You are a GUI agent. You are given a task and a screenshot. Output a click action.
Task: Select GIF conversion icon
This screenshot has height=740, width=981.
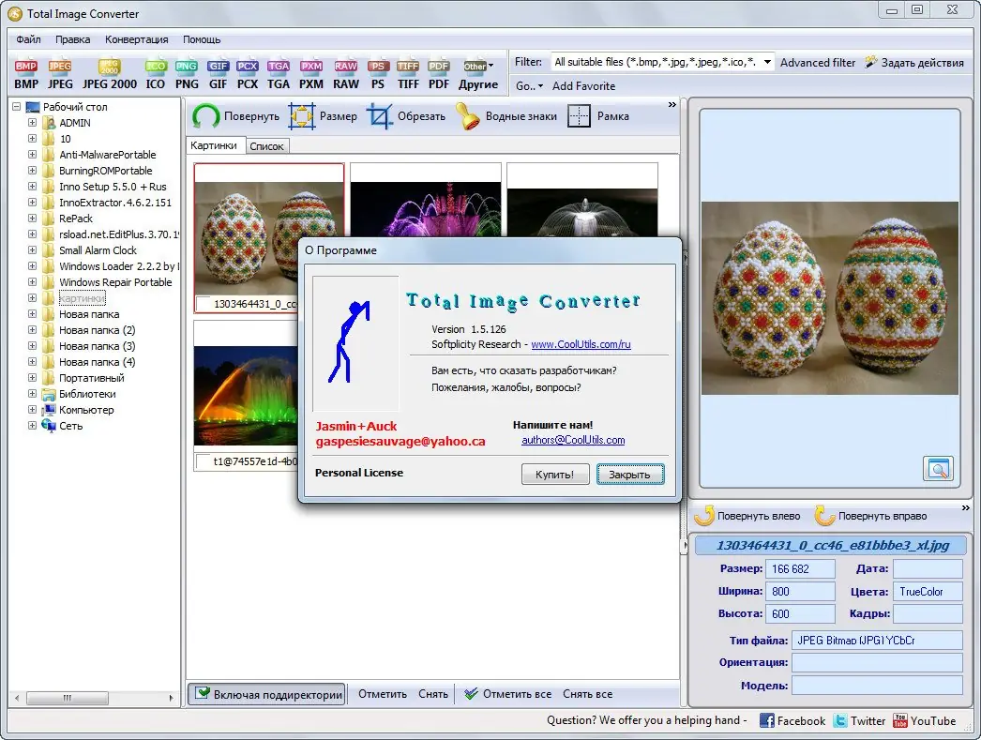[x=218, y=75]
